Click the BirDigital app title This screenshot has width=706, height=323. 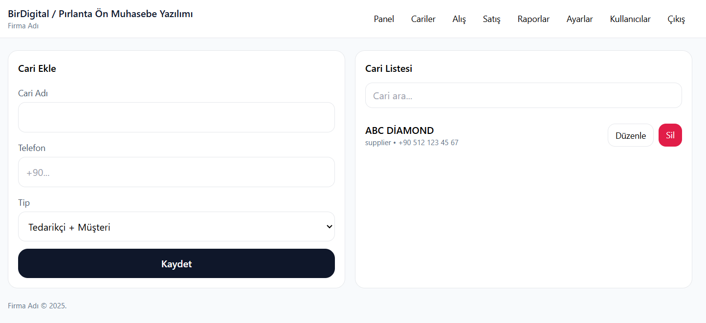[100, 14]
